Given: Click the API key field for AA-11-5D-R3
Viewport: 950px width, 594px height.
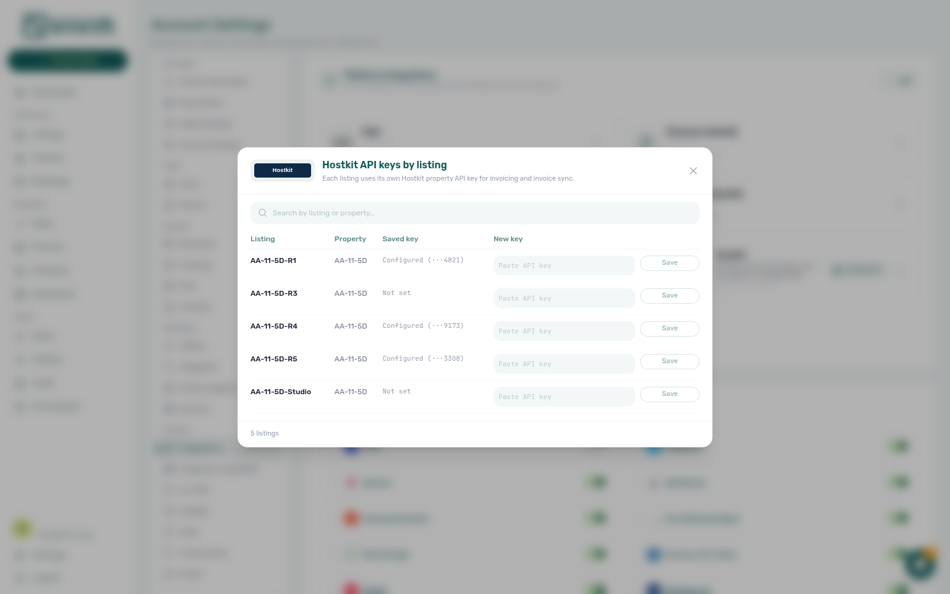Looking at the screenshot, I should click(x=564, y=298).
